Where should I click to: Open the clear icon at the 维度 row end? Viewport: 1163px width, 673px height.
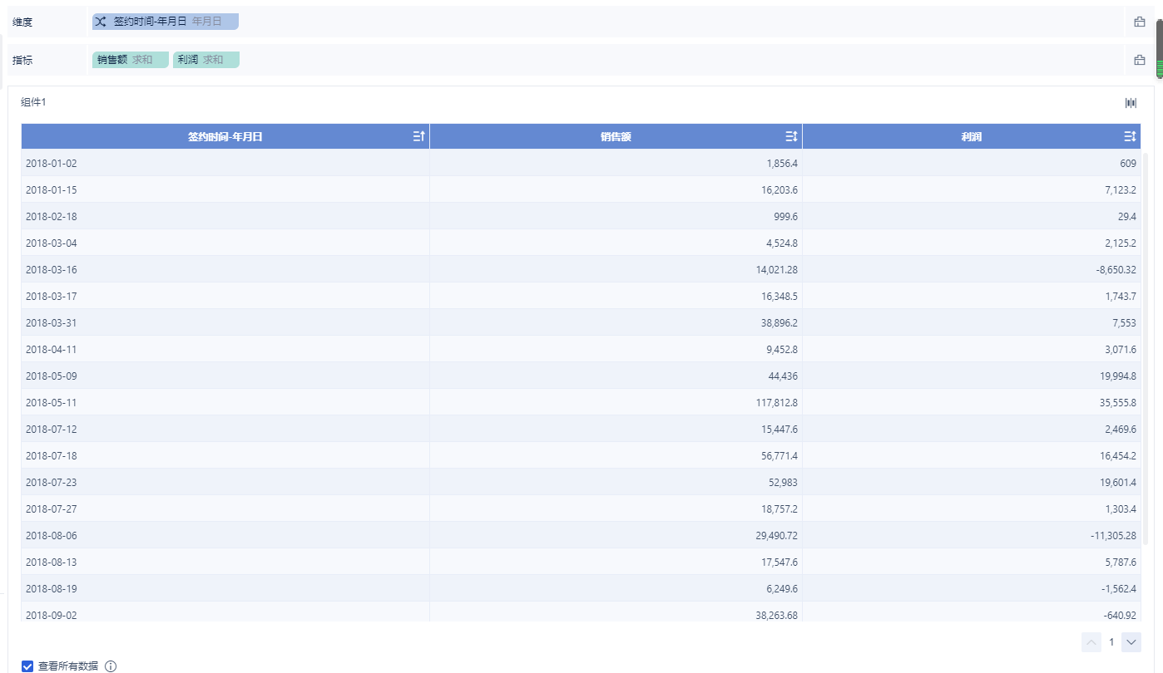pos(1140,22)
